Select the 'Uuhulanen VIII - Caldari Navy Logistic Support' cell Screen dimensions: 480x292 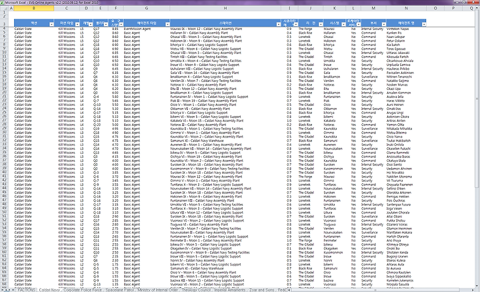coord(225,69)
